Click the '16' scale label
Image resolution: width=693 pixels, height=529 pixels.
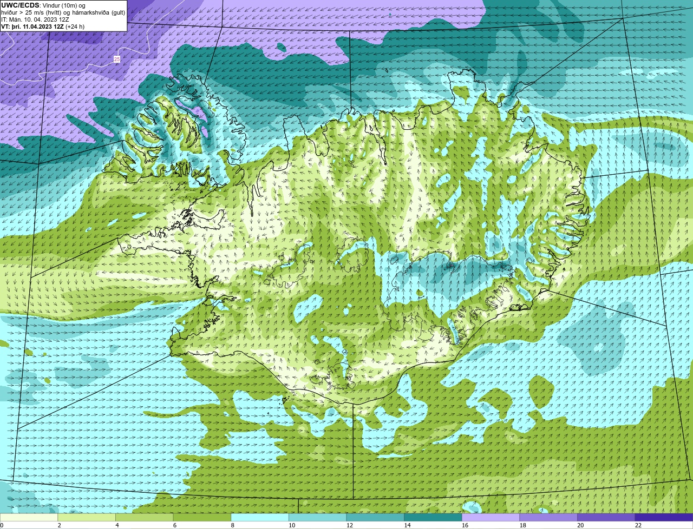465,525
